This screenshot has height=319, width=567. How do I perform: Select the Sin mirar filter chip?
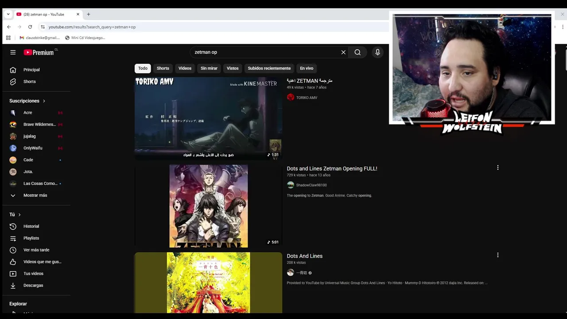pos(209,68)
